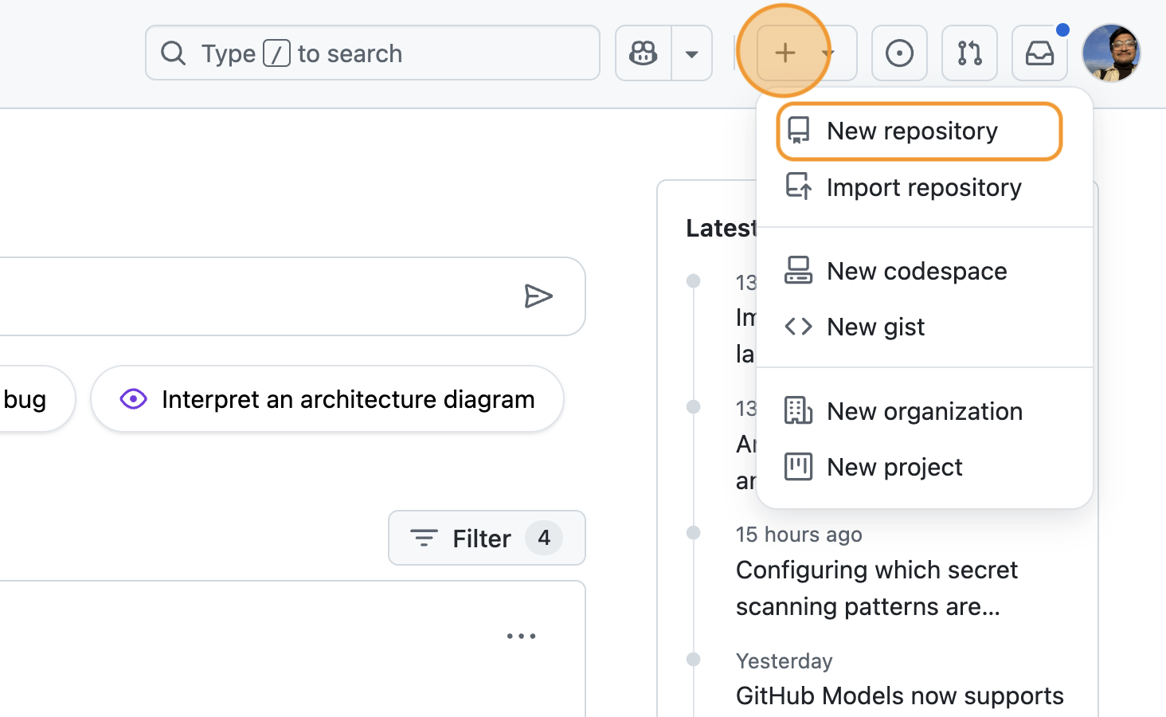The height and width of the screenshot is (717, 1166).
Task: Open the ellipsis menu on the feed card
Action: (522, 635)
